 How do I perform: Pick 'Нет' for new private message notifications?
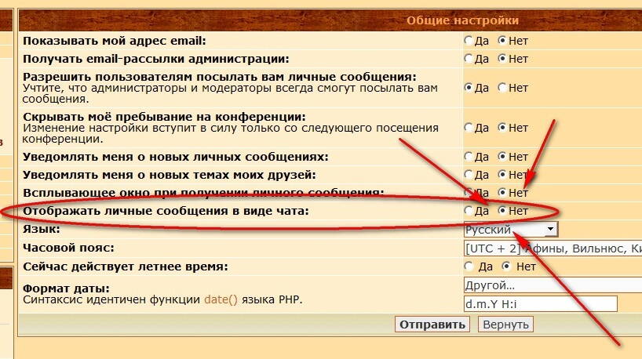coord(502,157)
